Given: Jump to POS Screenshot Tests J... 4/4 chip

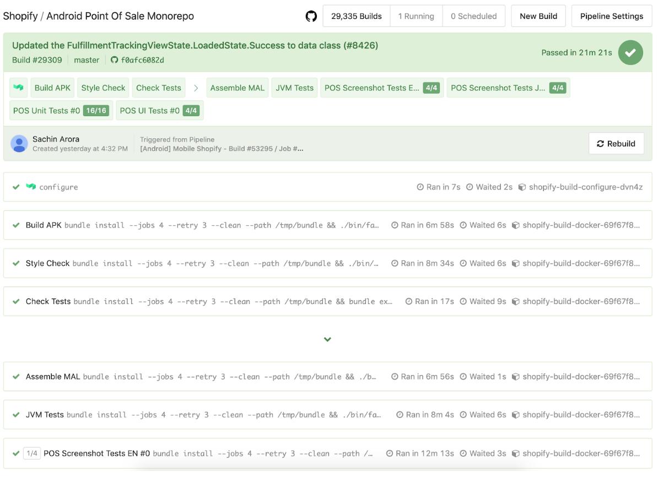Looking at the screenshot, I should (508, 88).
